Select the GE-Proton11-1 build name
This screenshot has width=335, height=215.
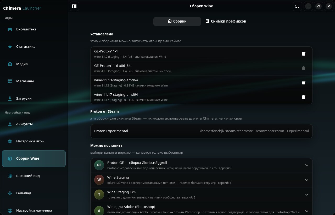pyautogui.click(x=106, y=51)
